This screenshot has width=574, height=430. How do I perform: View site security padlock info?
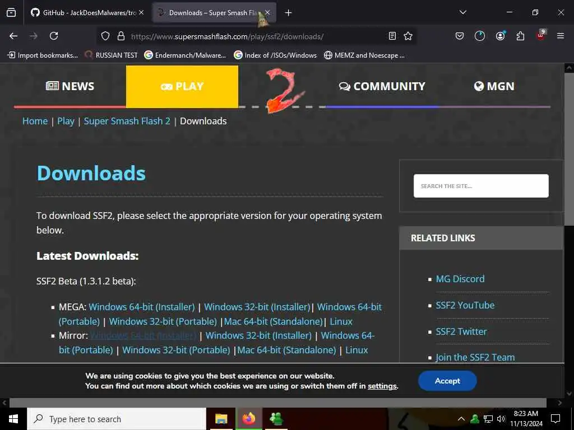click(121, 36)
